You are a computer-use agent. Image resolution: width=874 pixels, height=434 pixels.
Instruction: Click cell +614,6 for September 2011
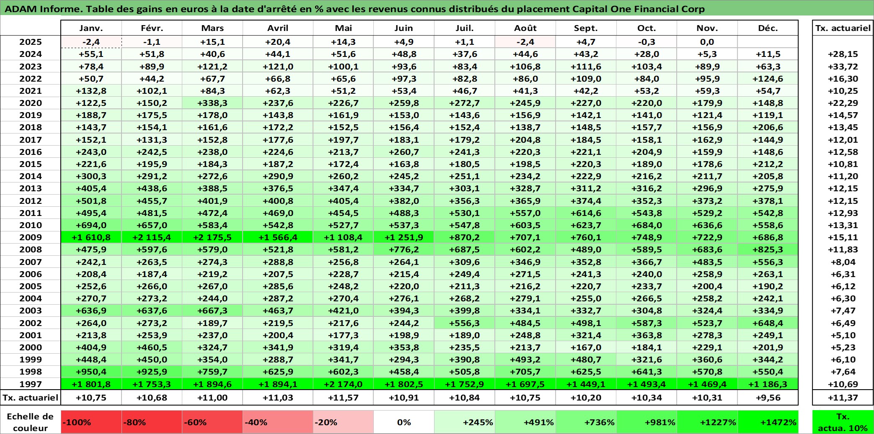586,213
